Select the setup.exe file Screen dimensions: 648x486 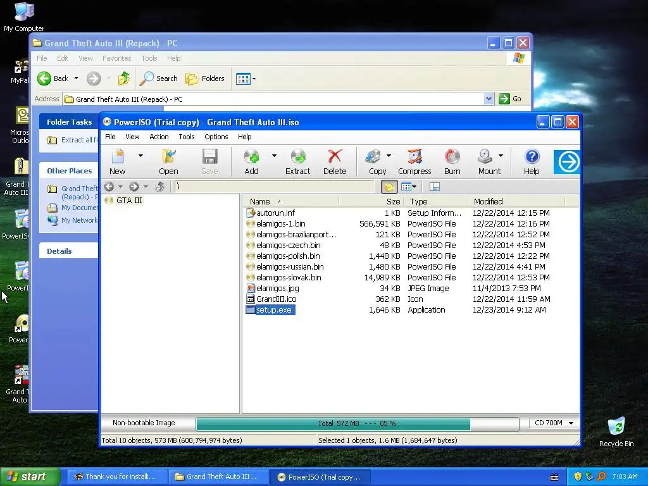[273, 309]
